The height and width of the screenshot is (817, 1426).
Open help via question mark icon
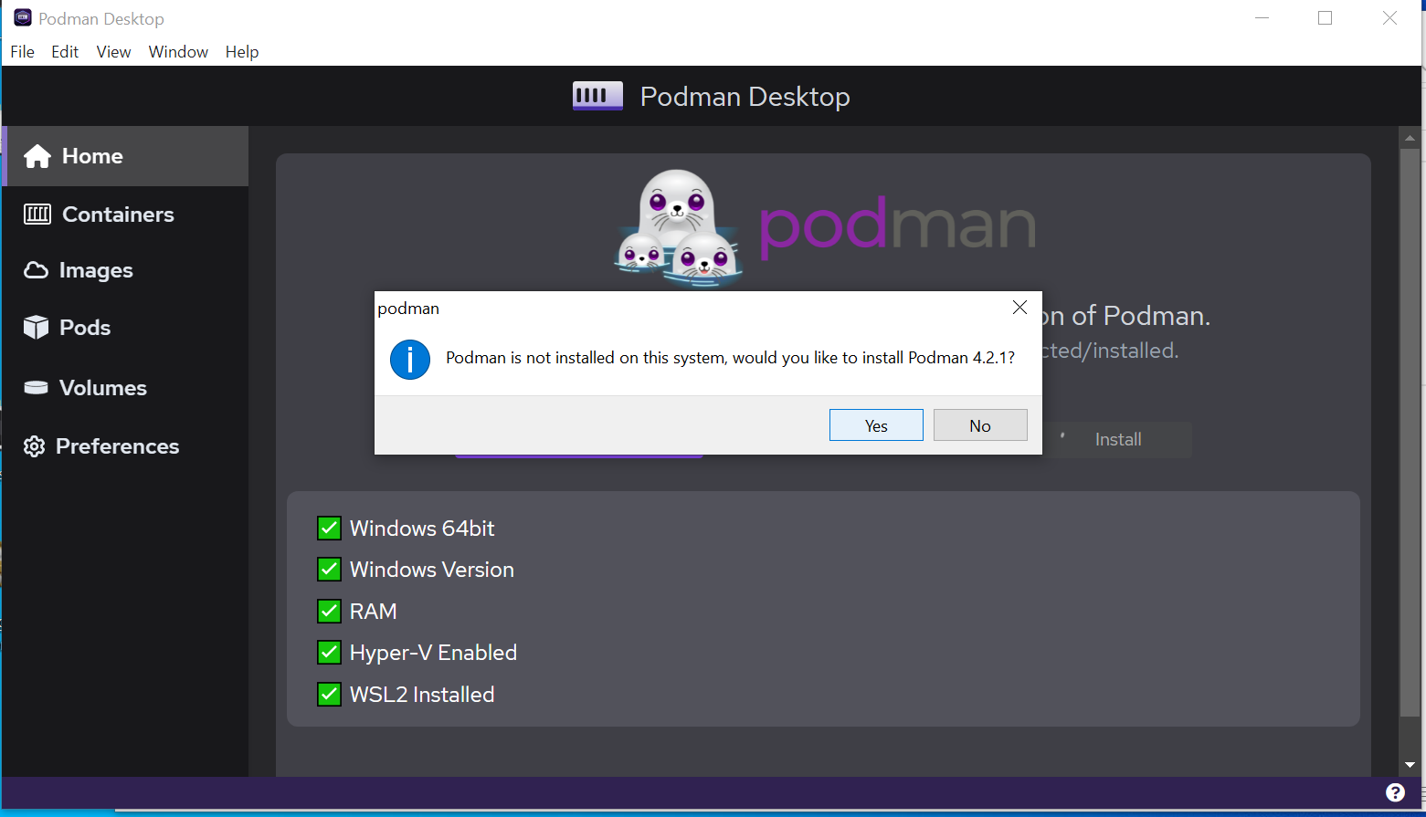(1395, 792)
